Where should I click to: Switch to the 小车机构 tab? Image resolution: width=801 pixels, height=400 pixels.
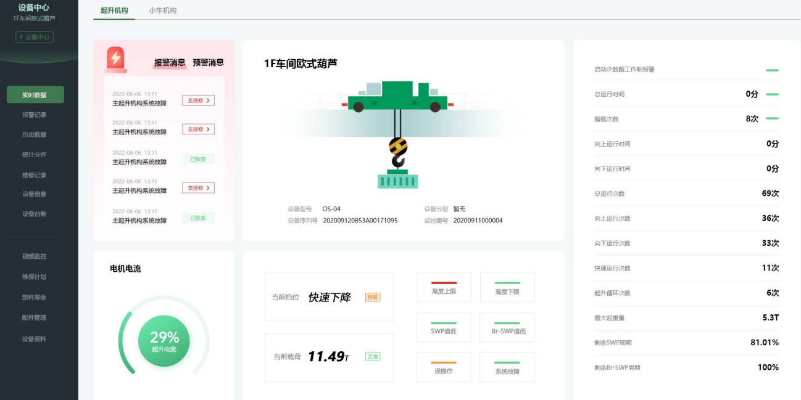coord(163,10)
